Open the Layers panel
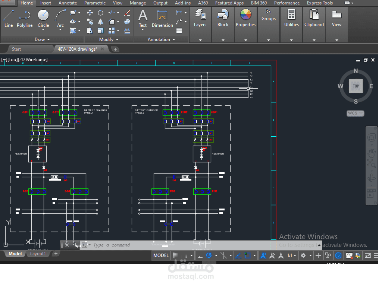 (200, 24)
